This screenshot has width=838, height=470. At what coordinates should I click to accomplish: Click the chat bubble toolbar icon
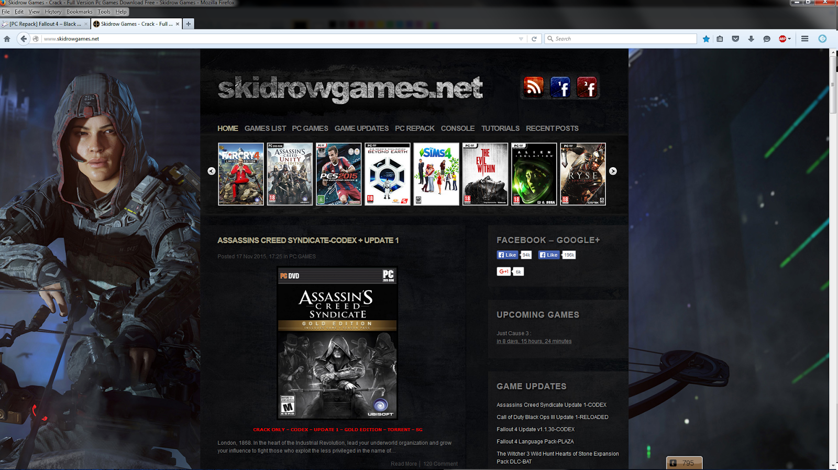point(767,39)
